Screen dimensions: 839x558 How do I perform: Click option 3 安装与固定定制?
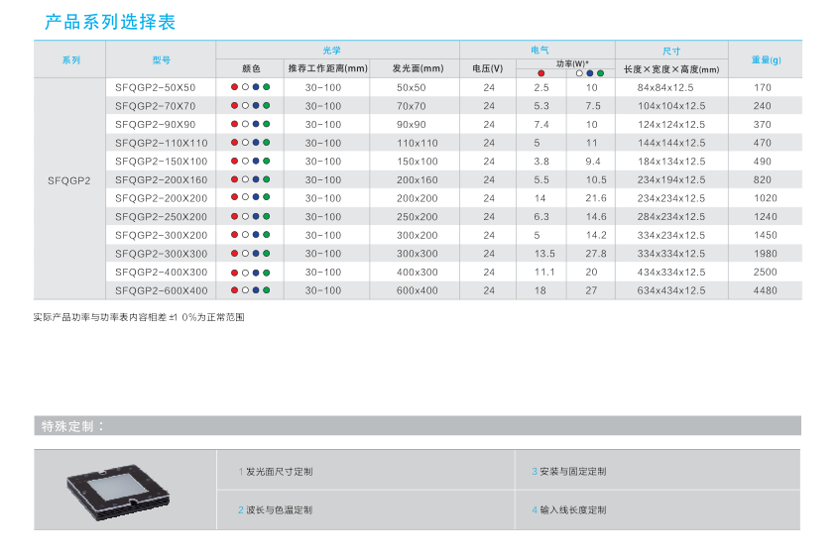click(569, 472)
